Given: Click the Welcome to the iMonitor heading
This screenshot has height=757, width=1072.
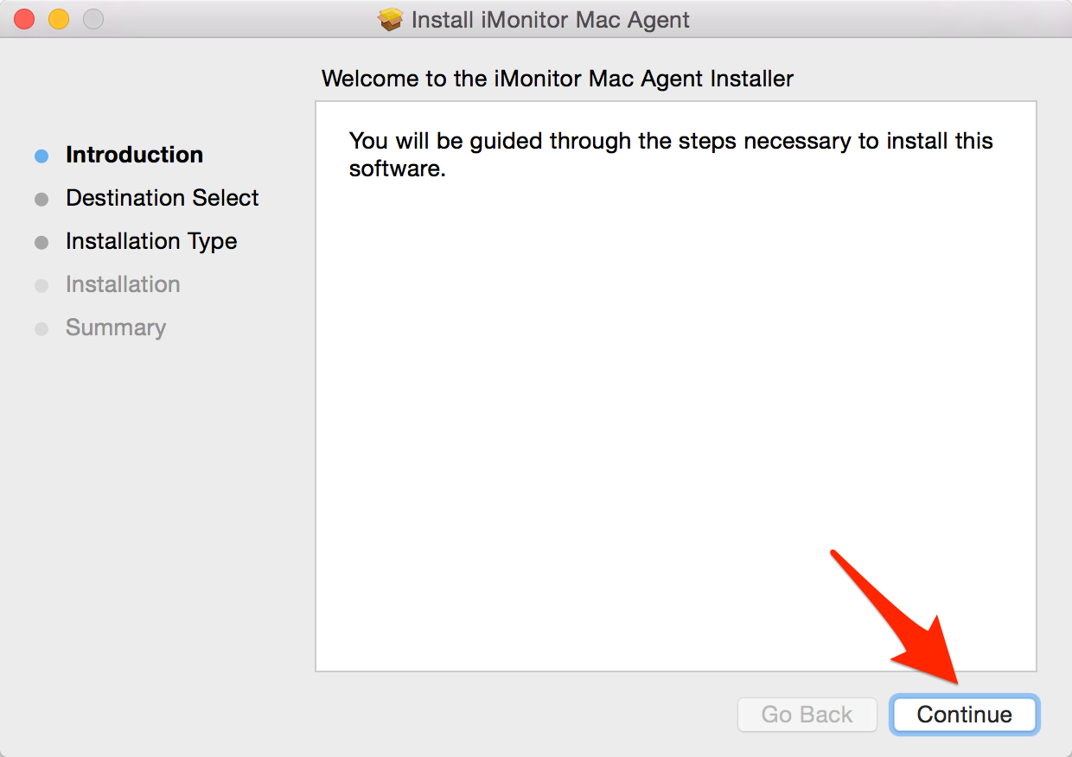Looking at the screenshot, I should pyautogui.click(x=557, y=80).
